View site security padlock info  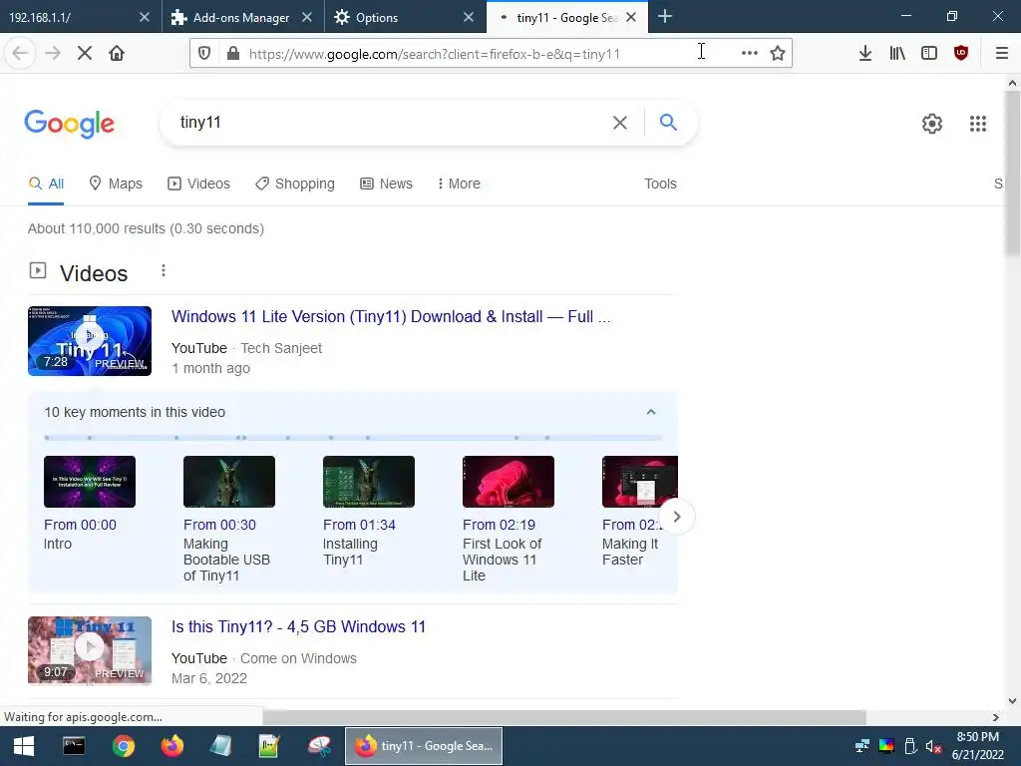(x=233, y=54)
